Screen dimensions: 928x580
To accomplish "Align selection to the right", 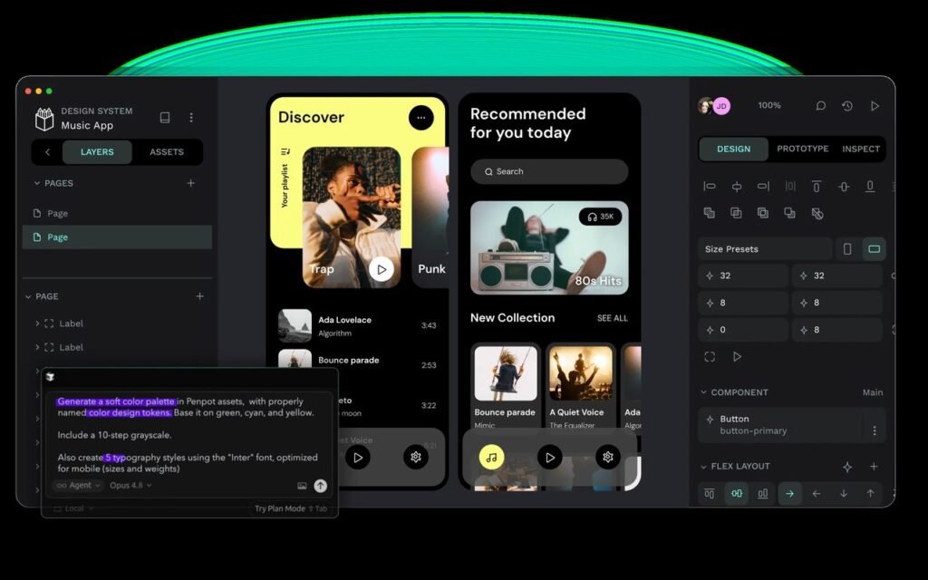I will pos(763,187).
